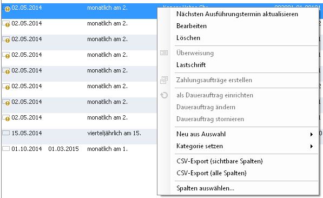Click warning icon on last 02.05.2014 row
The height and width of the screenshot is (198, 323).
coord(6,118)
